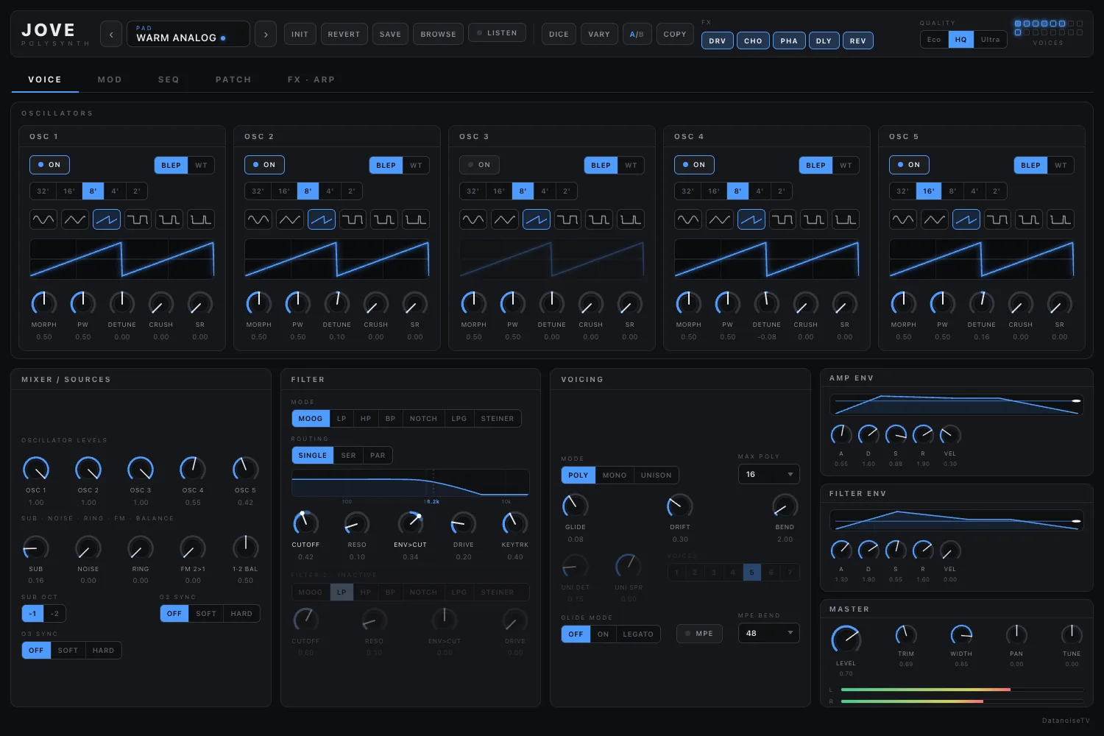Choose the narrowest pulse waveform for OSC 1
Viewport: 1104px width, 736px height.
click(201, 219)
